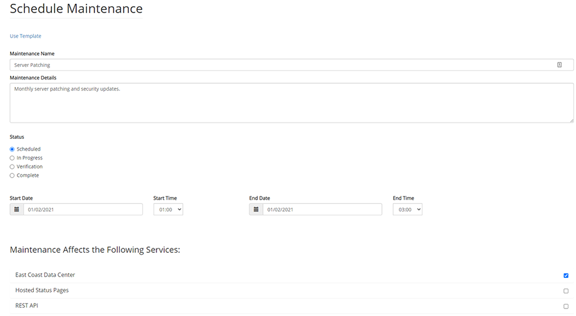
Task: Open the Start Time dropdown
Action: (x=168, y=210)
